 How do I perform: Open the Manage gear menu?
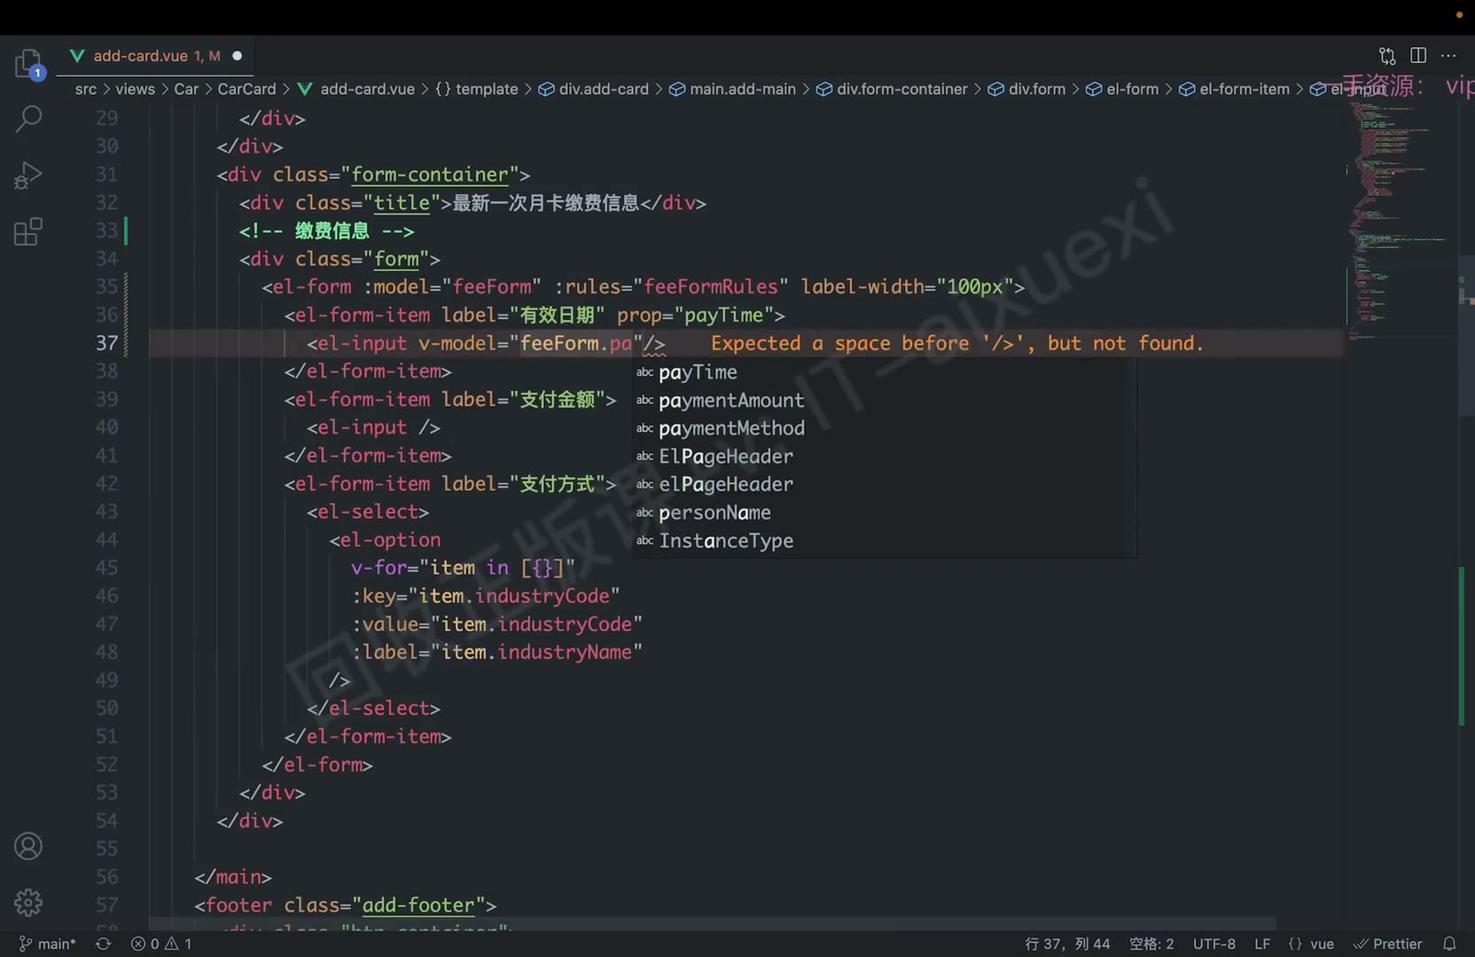(x=28, y=902)
